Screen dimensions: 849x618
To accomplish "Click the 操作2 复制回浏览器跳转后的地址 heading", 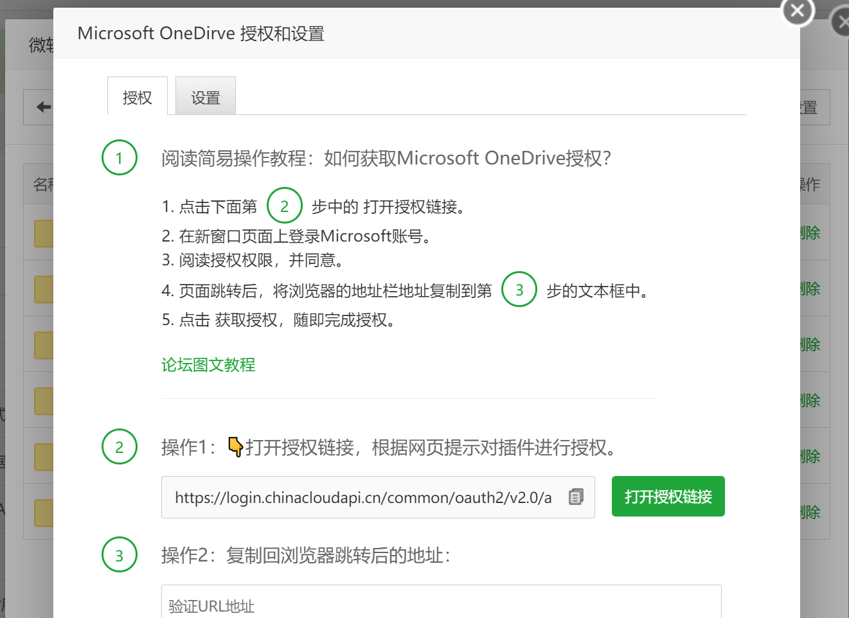I will (306, 555).
